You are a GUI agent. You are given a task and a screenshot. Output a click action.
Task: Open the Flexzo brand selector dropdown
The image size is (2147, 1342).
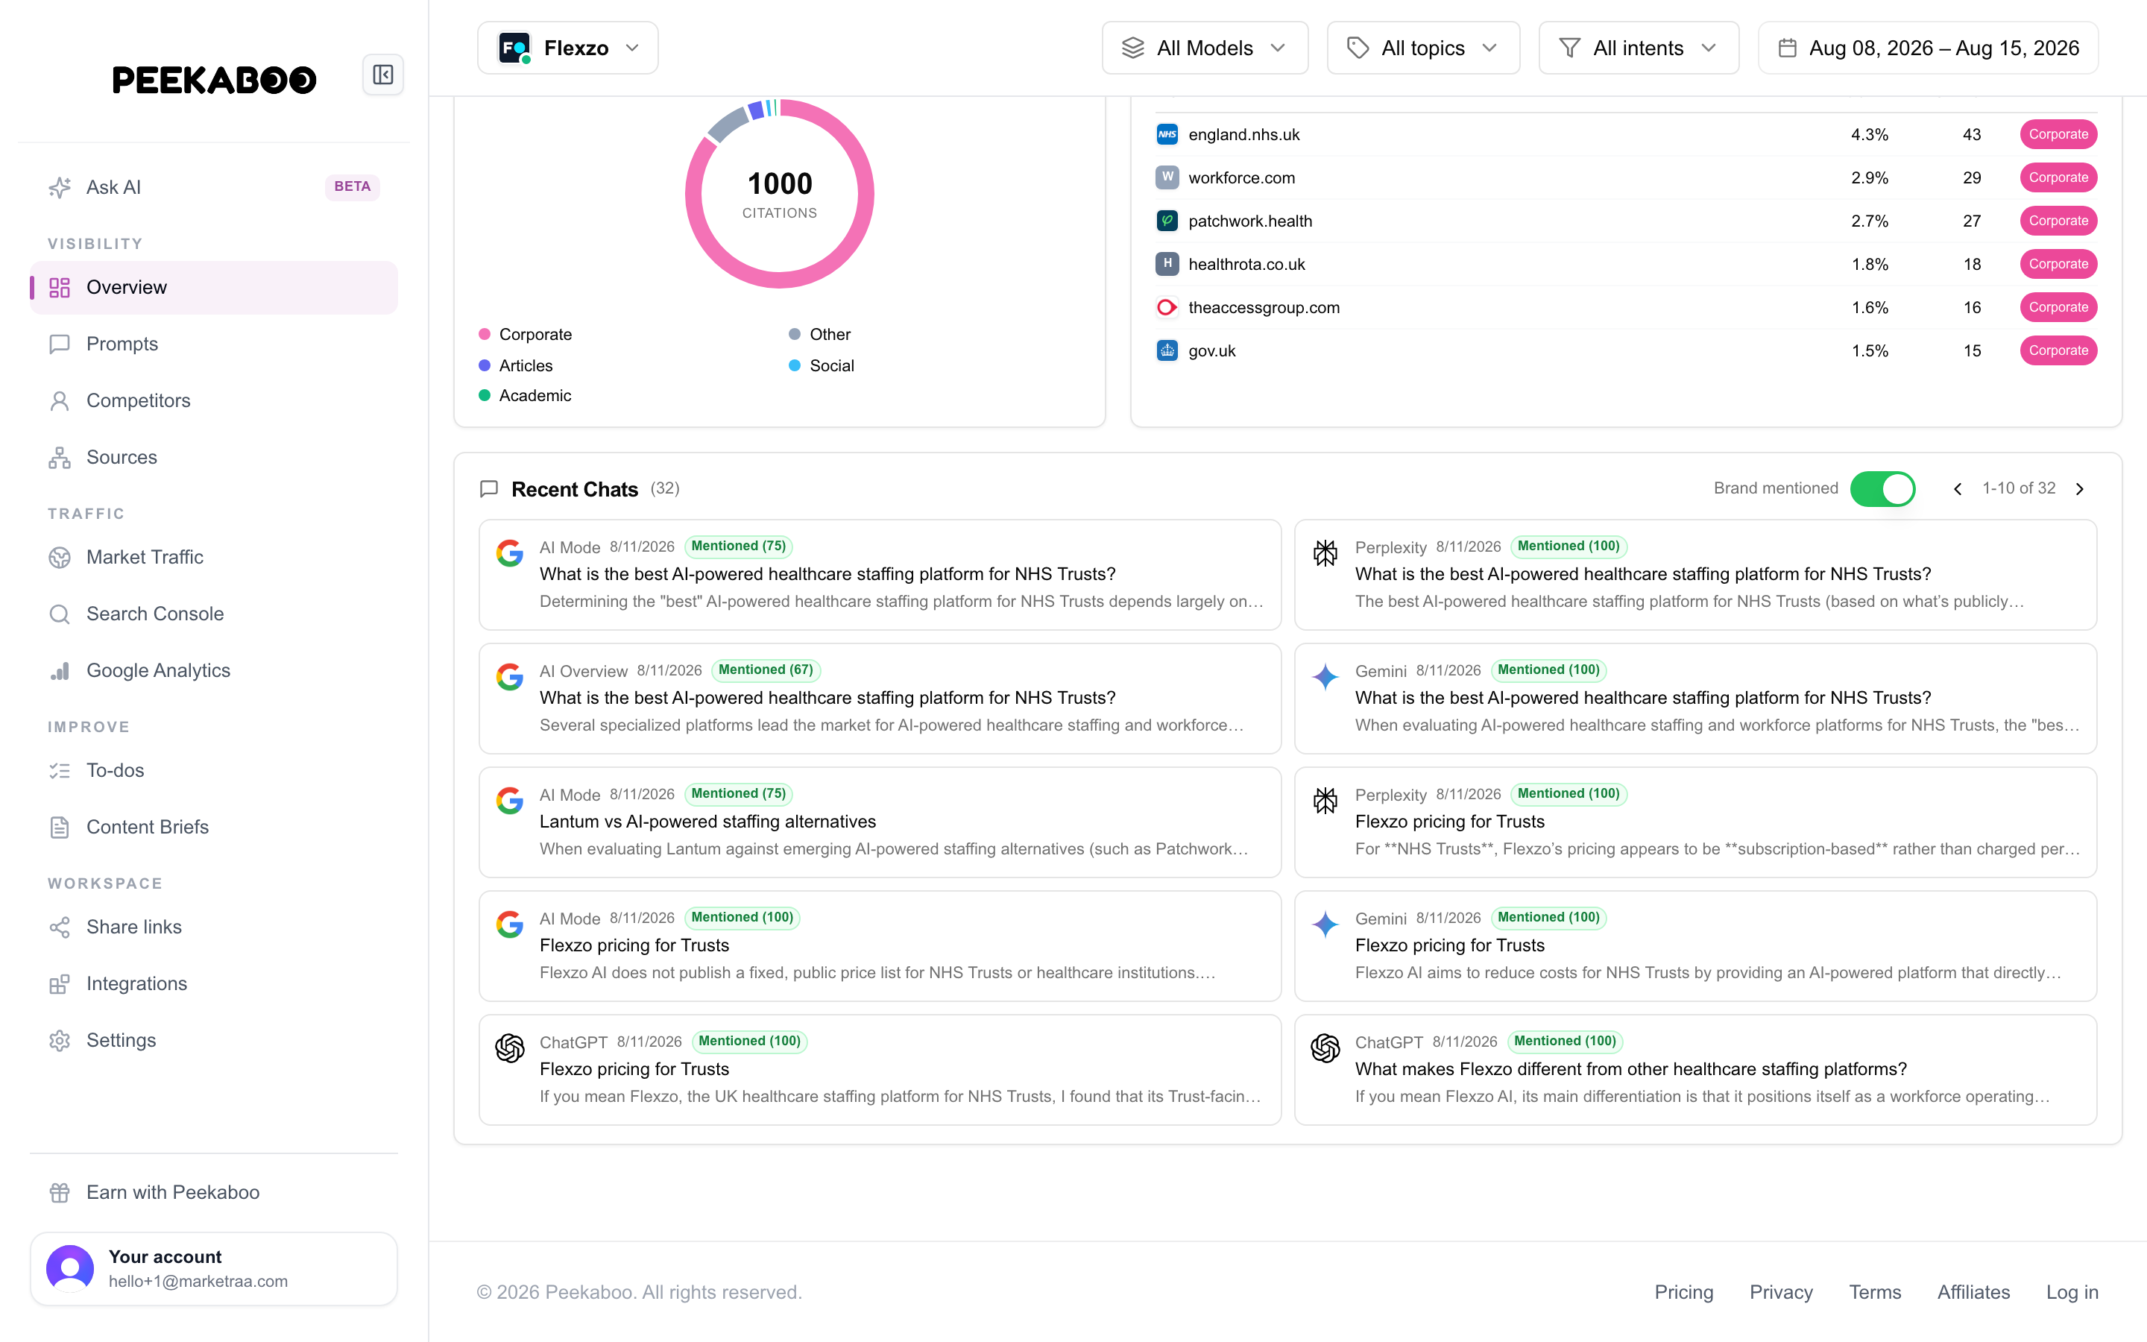click(568, 48)
